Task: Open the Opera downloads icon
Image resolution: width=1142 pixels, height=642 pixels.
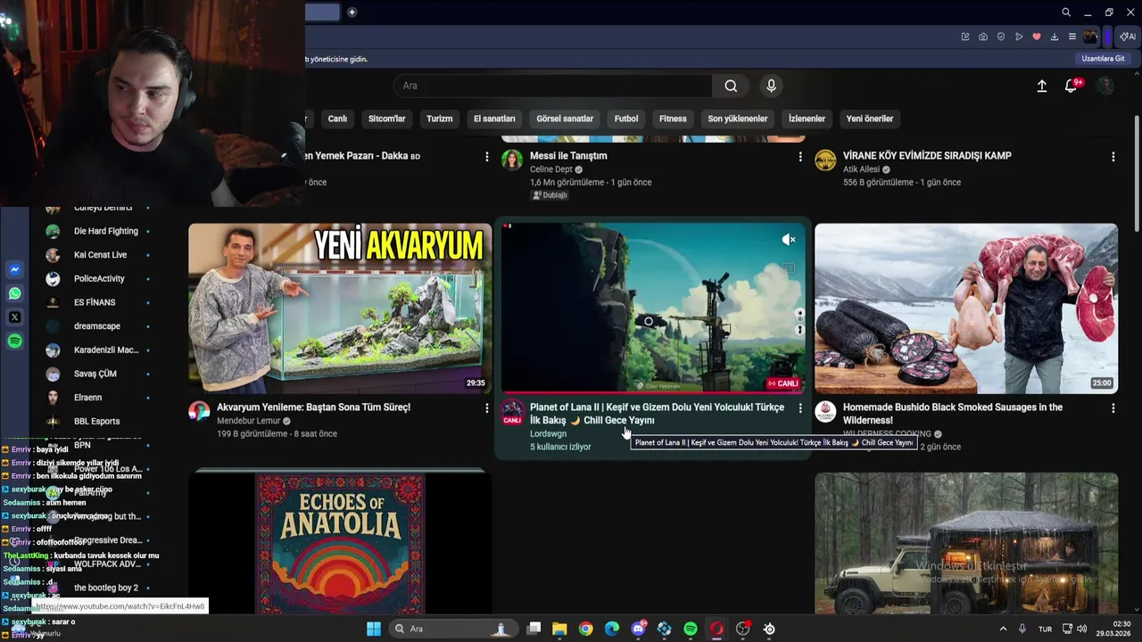Action: tap(1055, 37)
